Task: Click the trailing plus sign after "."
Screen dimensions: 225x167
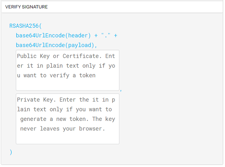Action: [x=115, y=35]
